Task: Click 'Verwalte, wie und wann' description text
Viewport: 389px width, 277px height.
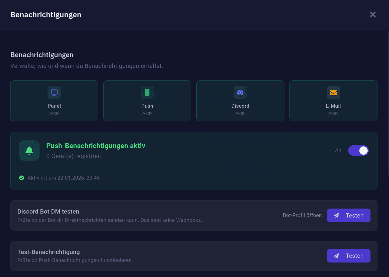Action: click(87, 66)
